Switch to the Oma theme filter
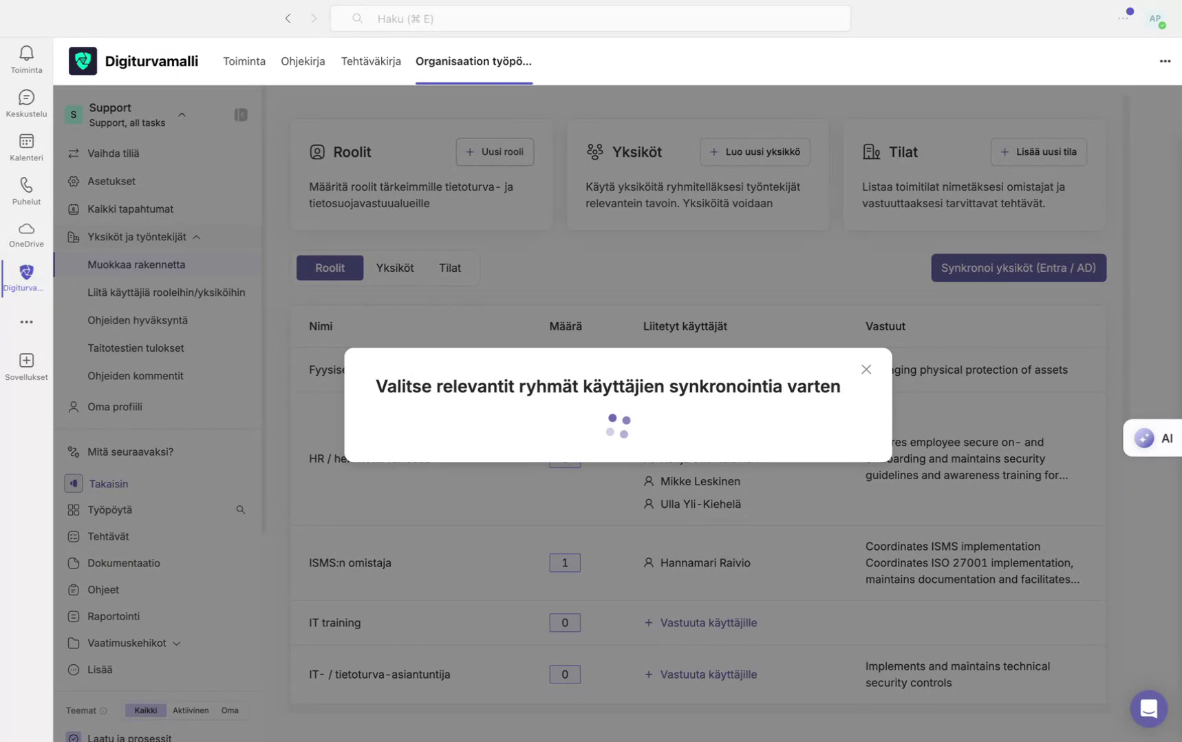 230,710
